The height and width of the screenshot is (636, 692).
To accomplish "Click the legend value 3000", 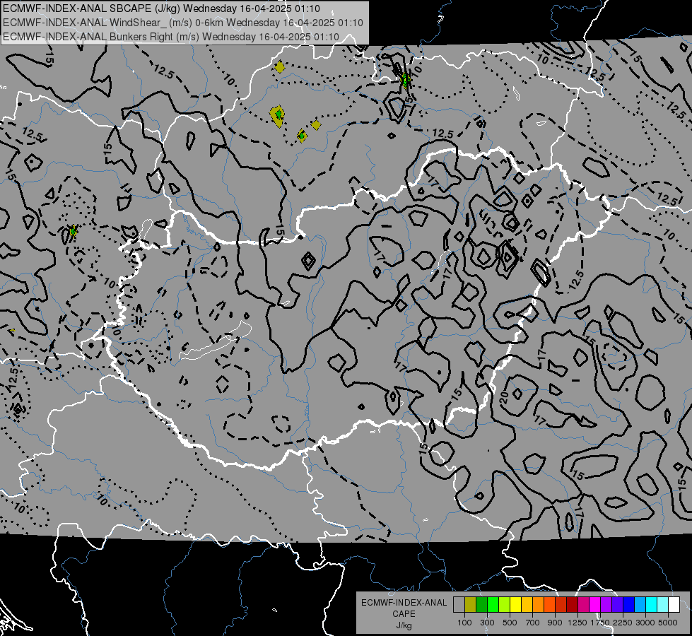I will coord(645,623).
